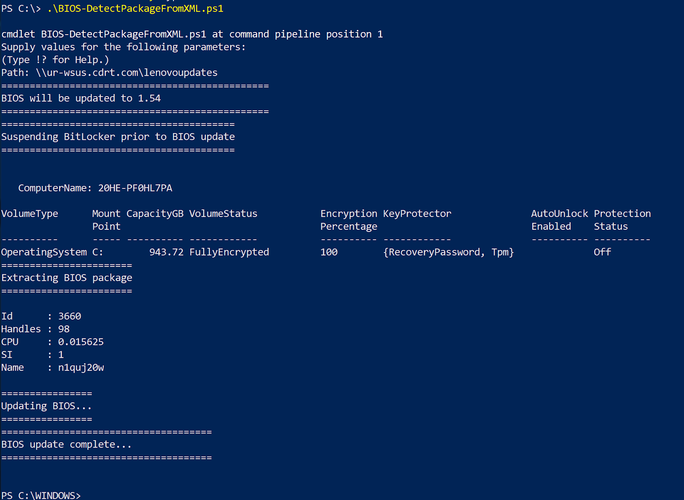The image size is (684, 500).
Task: Click the .\BIOS-DetectPackageFromXML.ps1 command text
Action: pos(135,9)
